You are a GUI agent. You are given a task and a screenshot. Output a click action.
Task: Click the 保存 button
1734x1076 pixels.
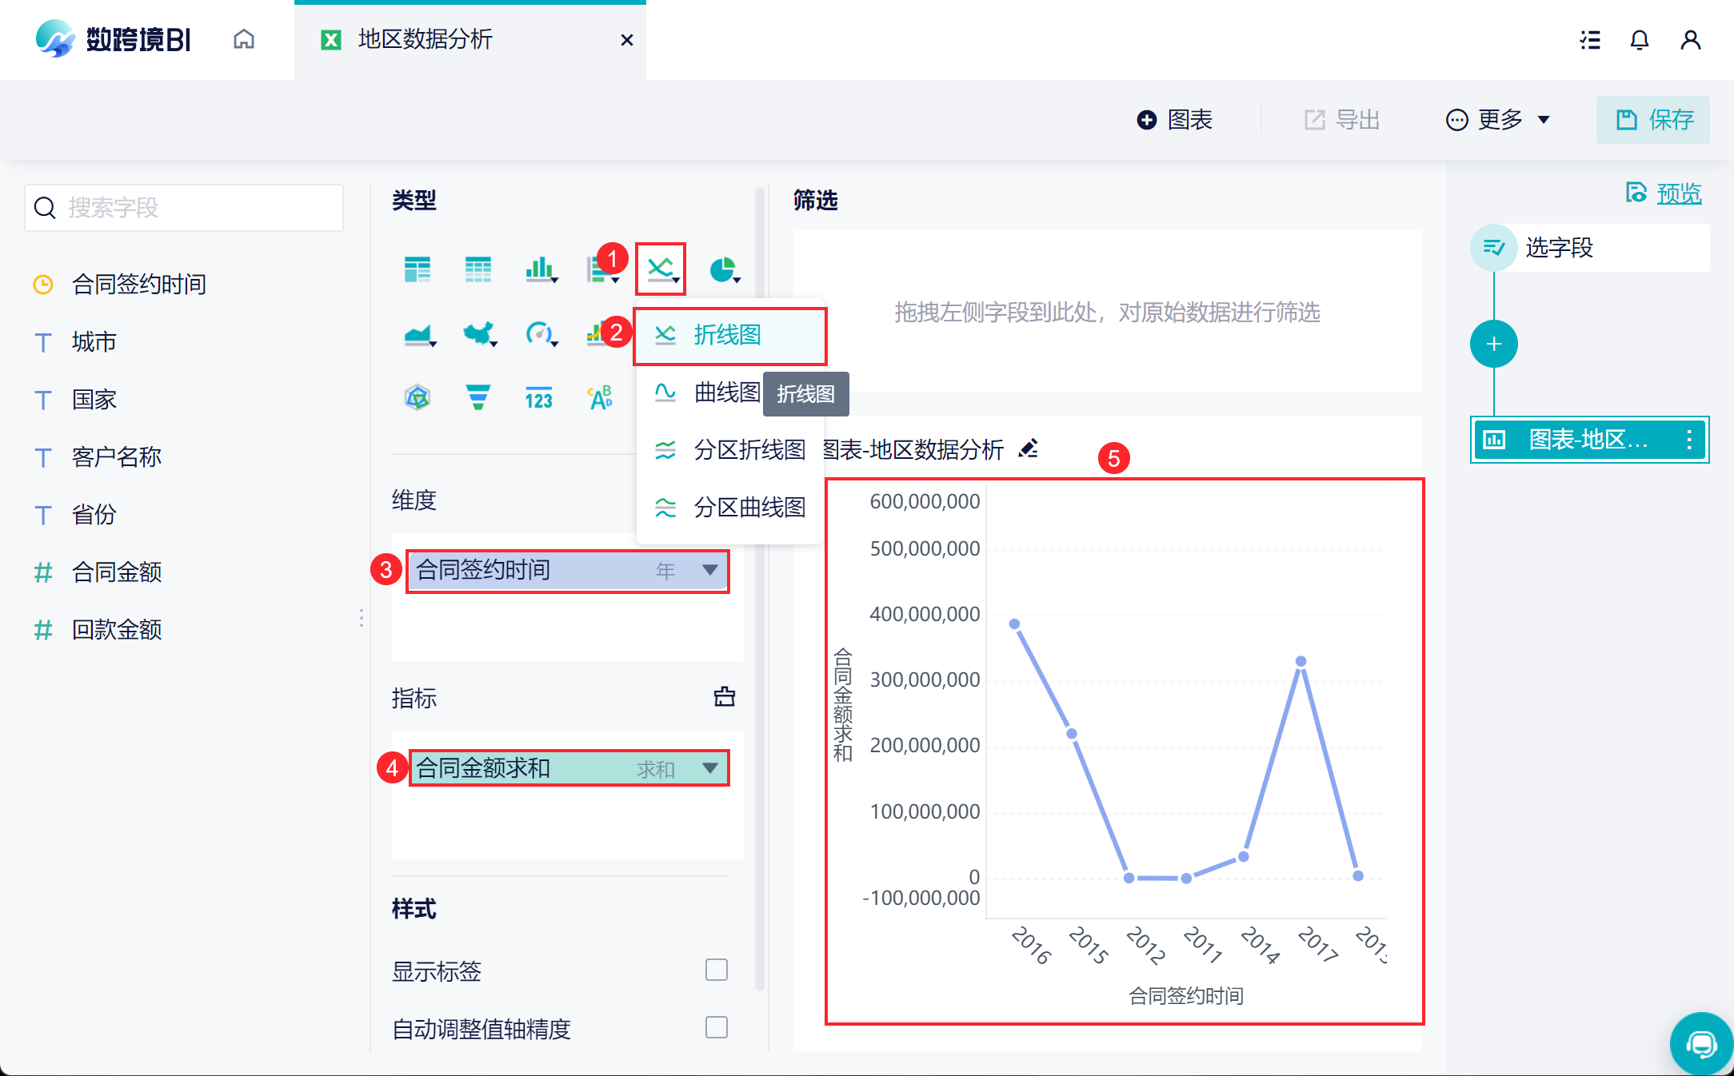coord(1653,120)
